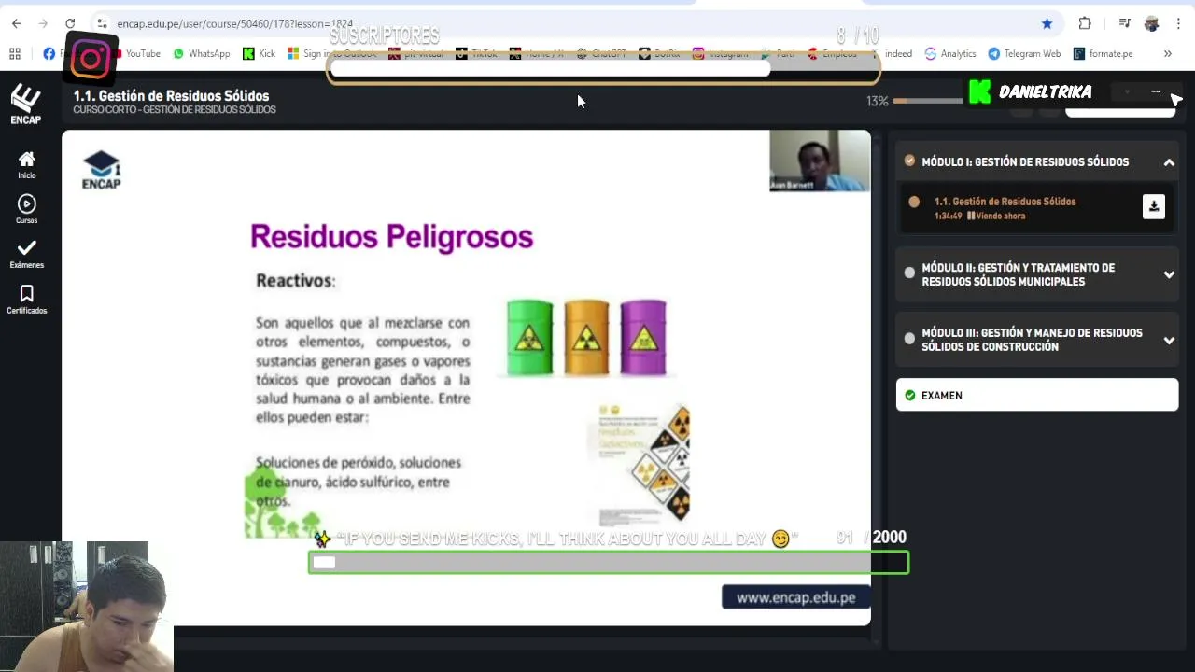The width and height of the screenshot is (1195, 672).
Task: Click the address bar with the encap.edu.pe URL
Action: (x=560, y=23)
